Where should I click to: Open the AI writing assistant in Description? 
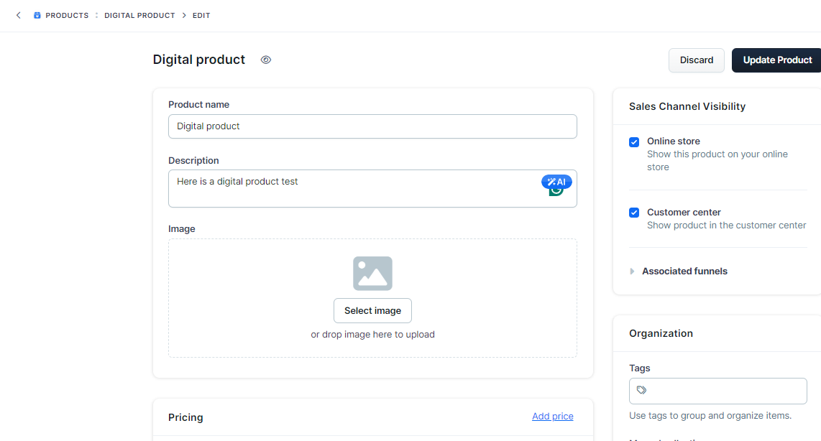556,182
